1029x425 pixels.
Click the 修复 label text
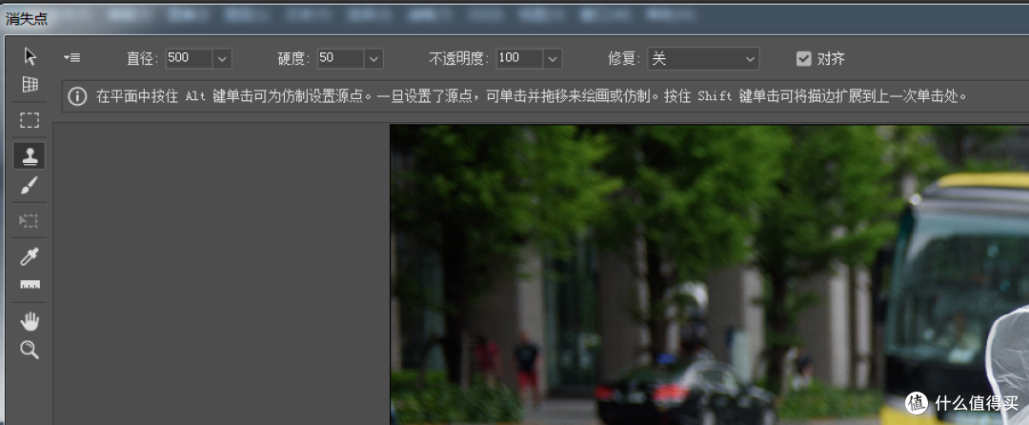coord(624,58)
